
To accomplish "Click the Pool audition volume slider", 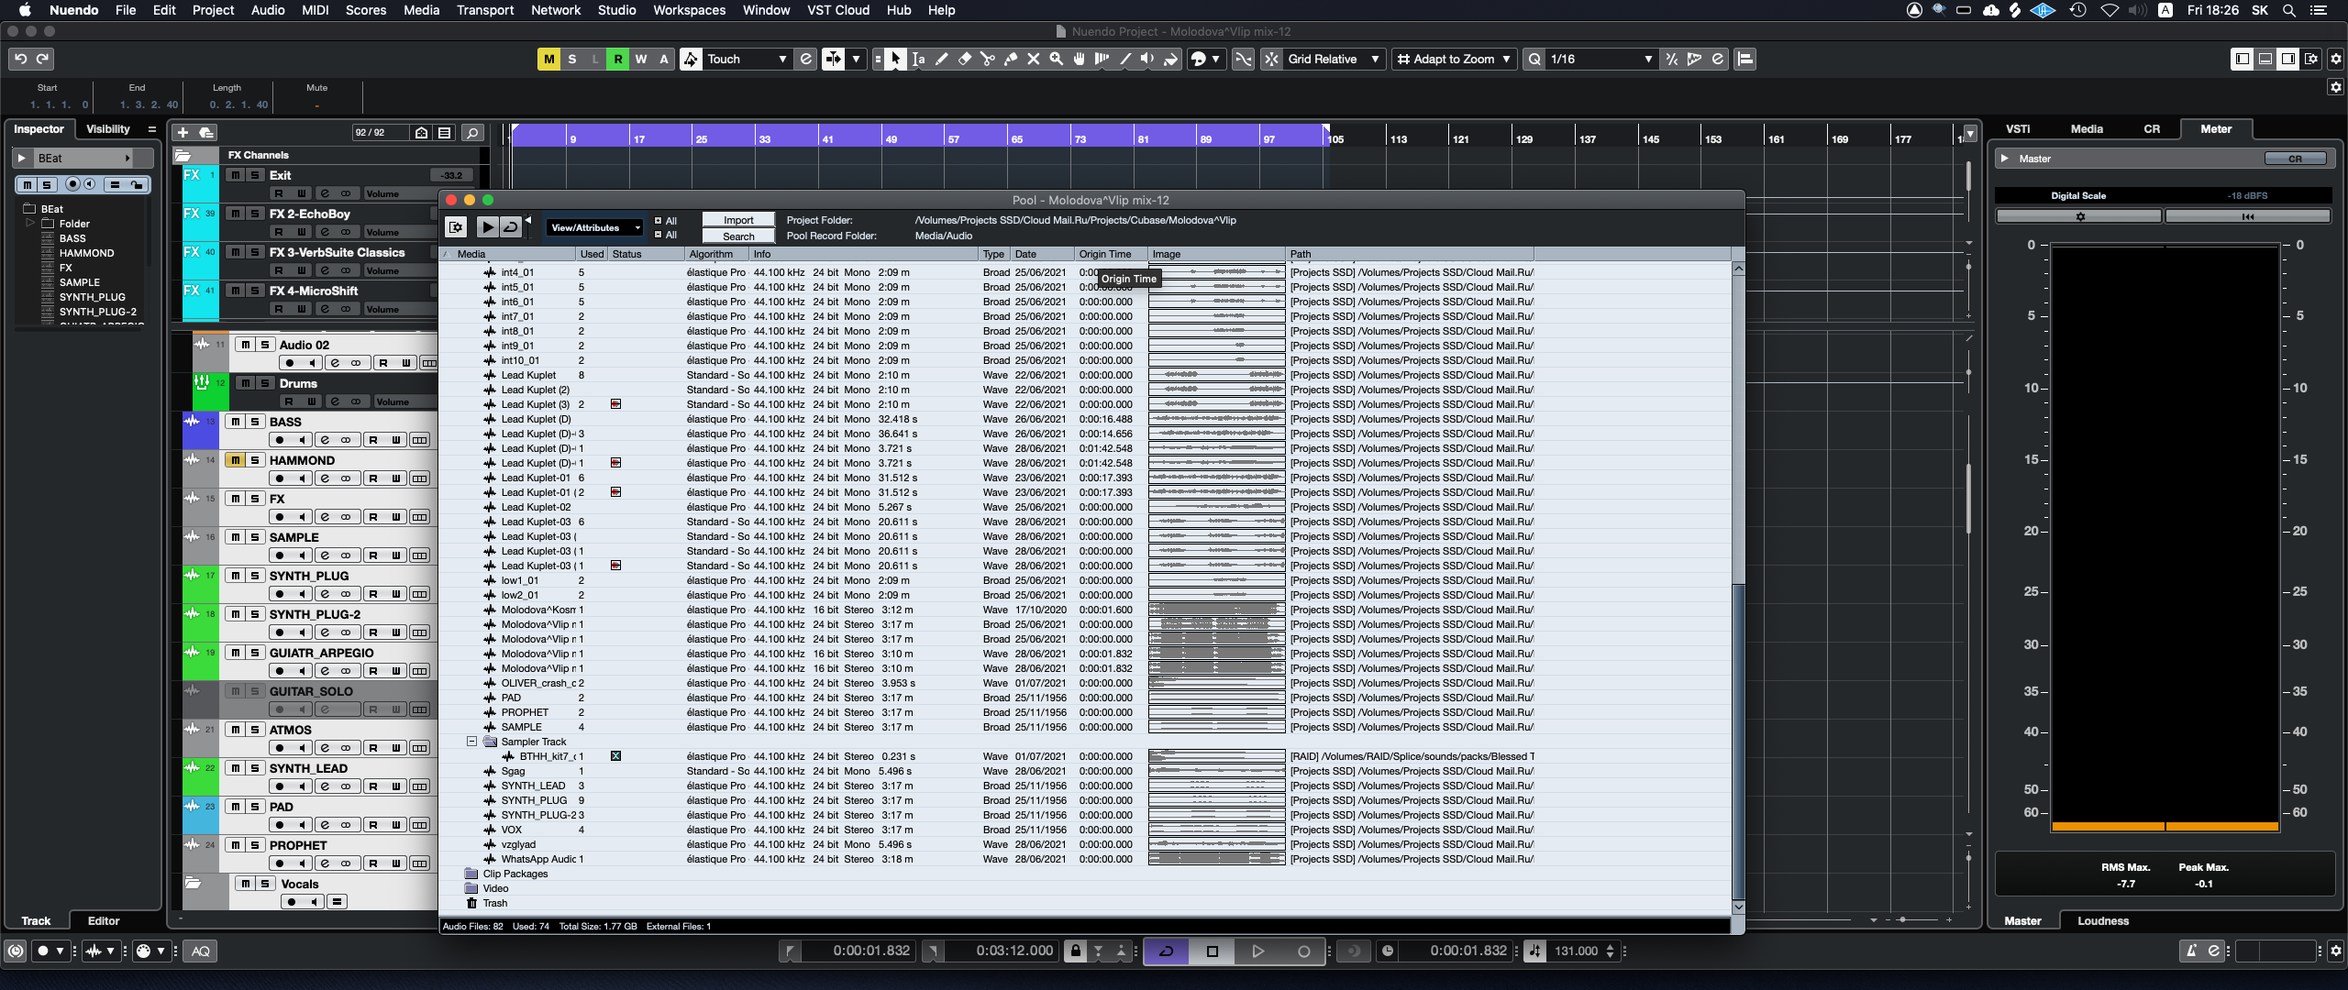I will pos(528,226).
